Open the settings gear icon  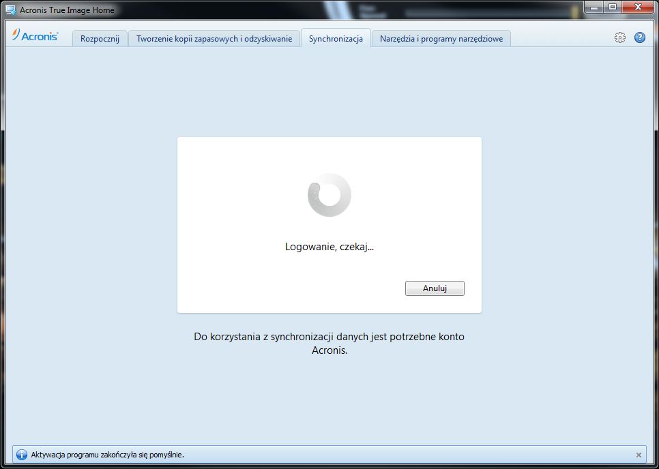[x=620, y=37]
